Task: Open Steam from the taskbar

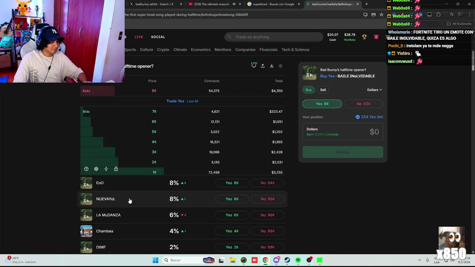Action: coord(287,260)
